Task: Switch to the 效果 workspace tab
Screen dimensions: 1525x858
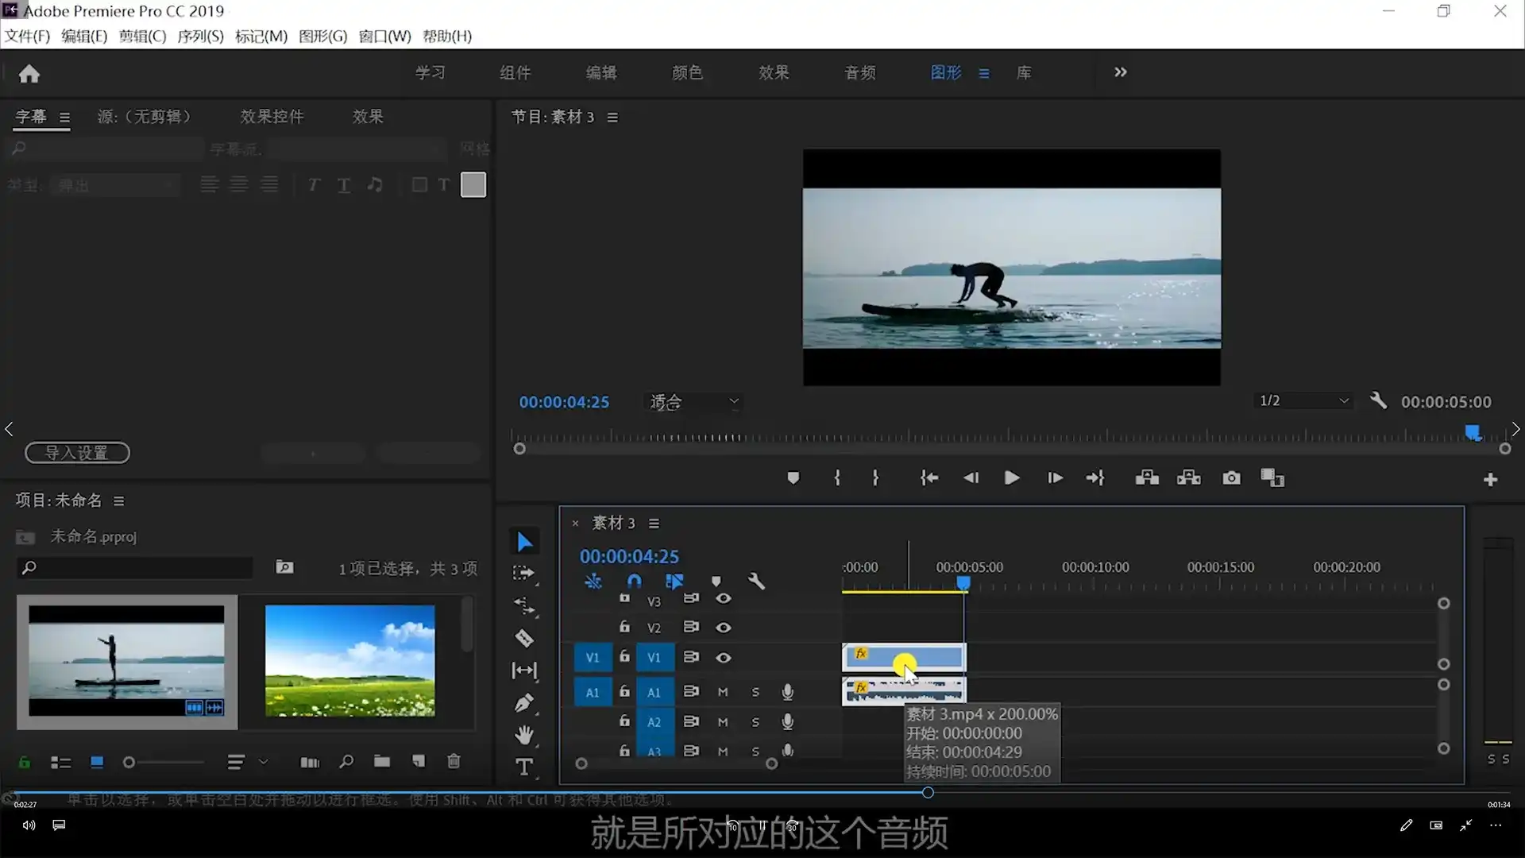Action: click(774, 72)
